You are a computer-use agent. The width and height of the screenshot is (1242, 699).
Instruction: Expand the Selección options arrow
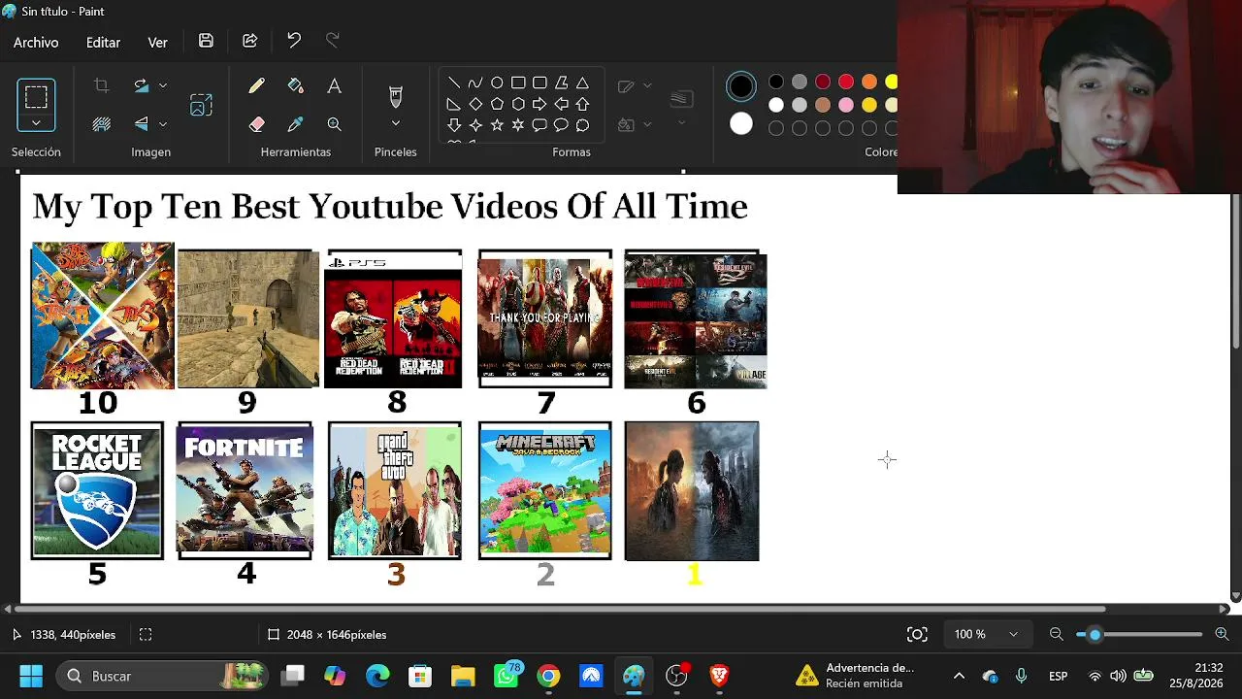pyautogui.click(x=36, y=123)
